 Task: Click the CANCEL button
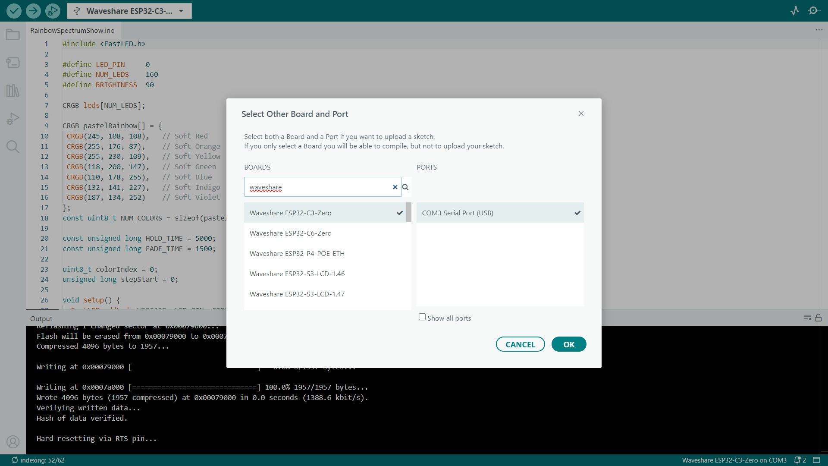click(x=521, y=344)
